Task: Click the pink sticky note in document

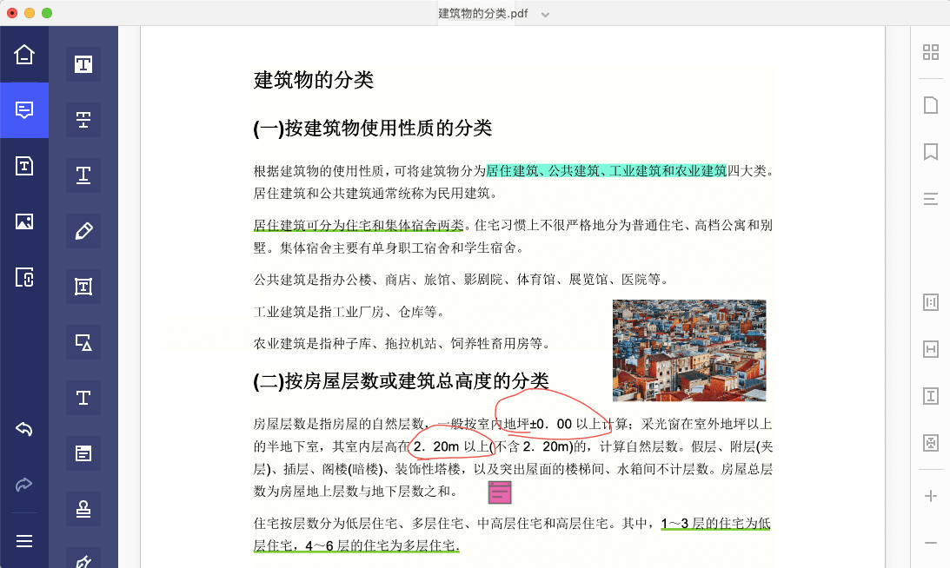Action: (x=500, y=492)
